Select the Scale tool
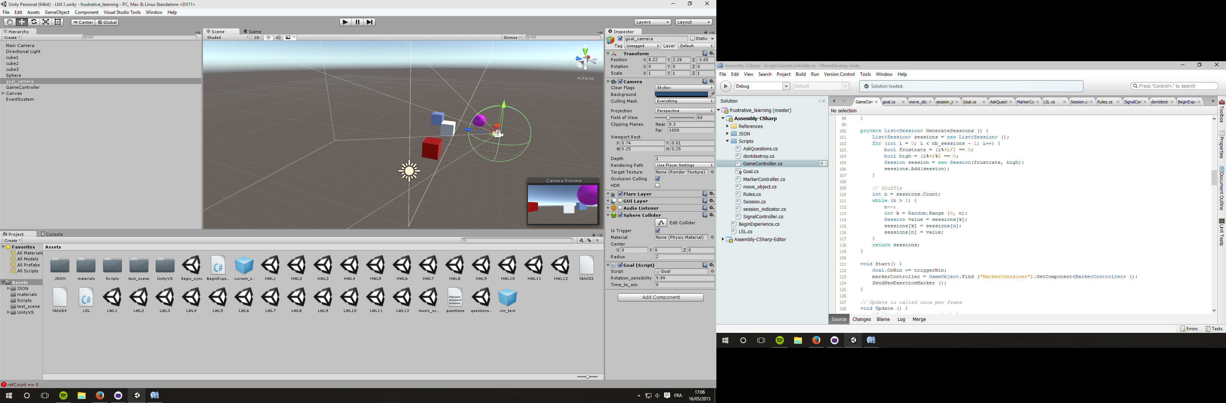This screenshot has height=403, width=1226. pyautogui.click(x=46, y=22)
